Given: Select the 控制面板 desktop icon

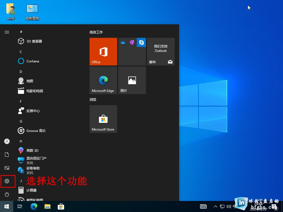Looking at the screenshot, I should coord(32,12).
